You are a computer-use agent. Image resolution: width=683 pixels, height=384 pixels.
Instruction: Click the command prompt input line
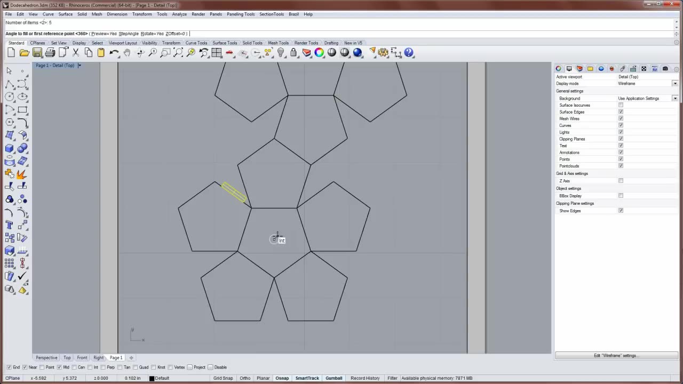[x=339, y=34]
